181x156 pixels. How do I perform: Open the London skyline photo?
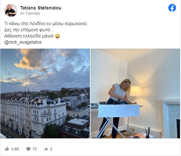(x=45, y=94)
